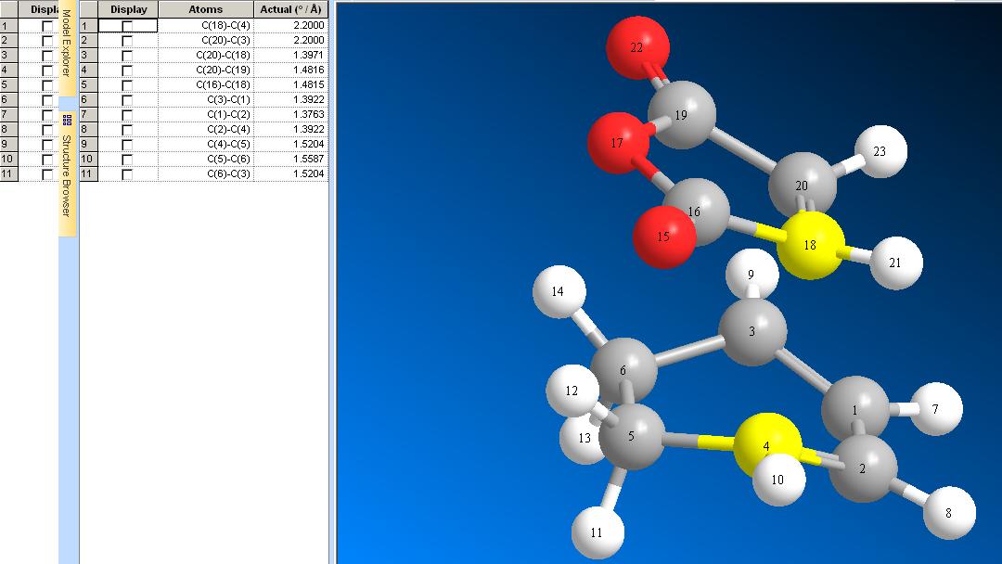Enable Display for C(20)-C(19) measurement
1002x564 pixels.
[x=127, y=70]
